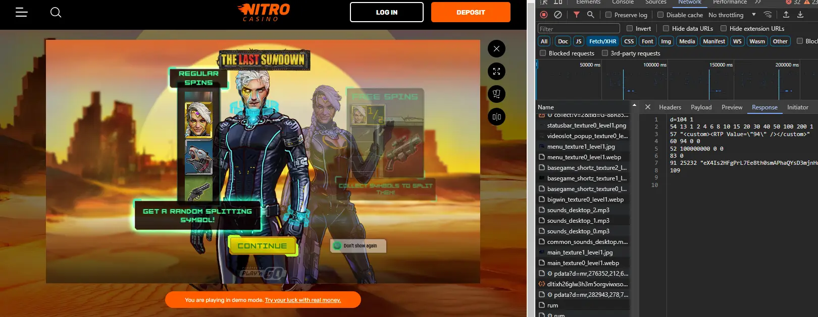Stop recording network log in DevTools
Screen dimensions: 818x317
(544, 15)
